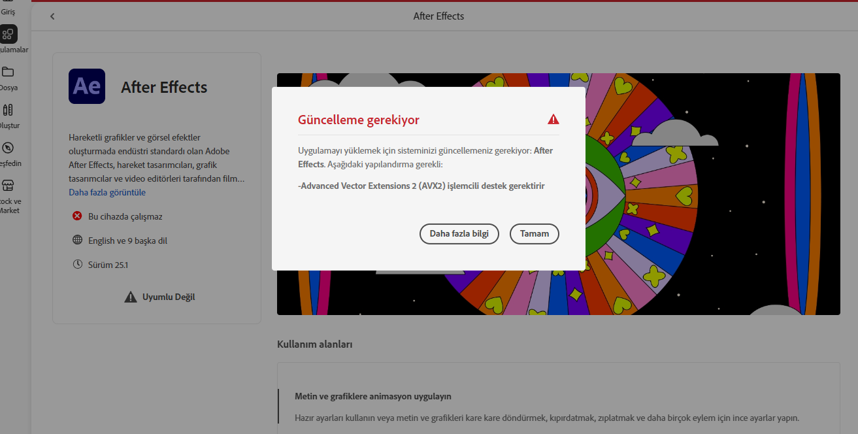Click the After Effects heading in info card

point(164,87)
